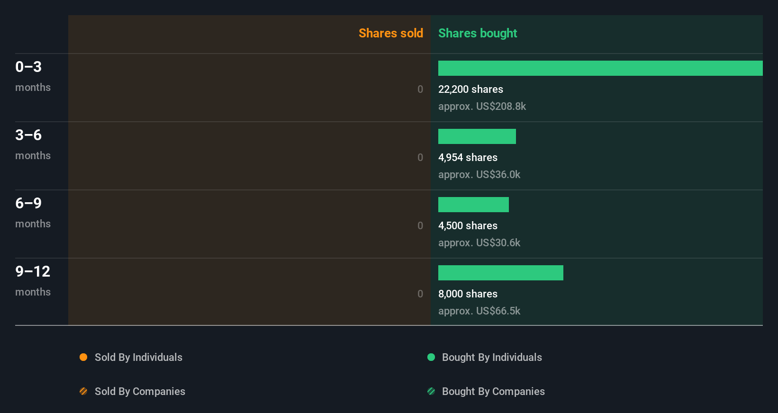Click the 9–12 months row label
The height and width of the screenshot is (413, 778).
tap(33, 281)
